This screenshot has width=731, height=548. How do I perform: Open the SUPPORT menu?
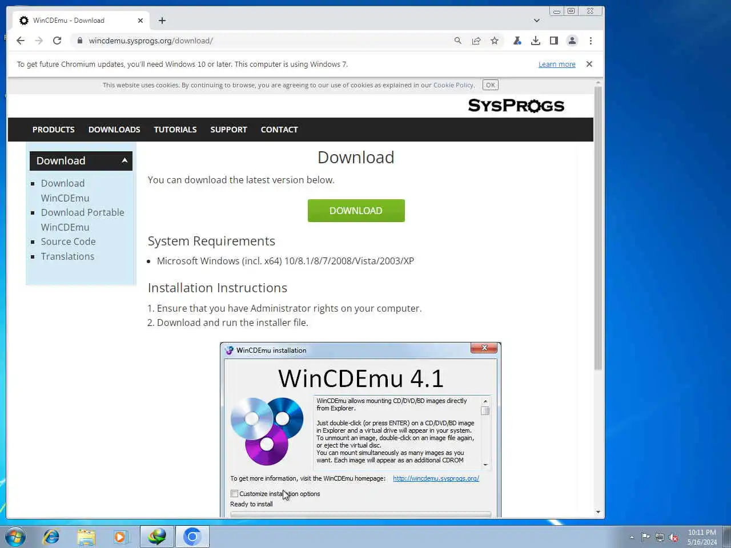pos(228,130)
